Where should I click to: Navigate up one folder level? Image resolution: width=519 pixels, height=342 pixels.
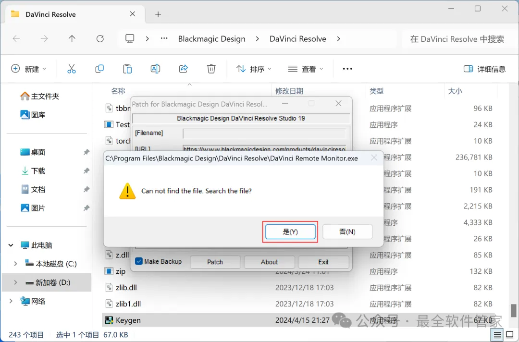tap(72, 39)
